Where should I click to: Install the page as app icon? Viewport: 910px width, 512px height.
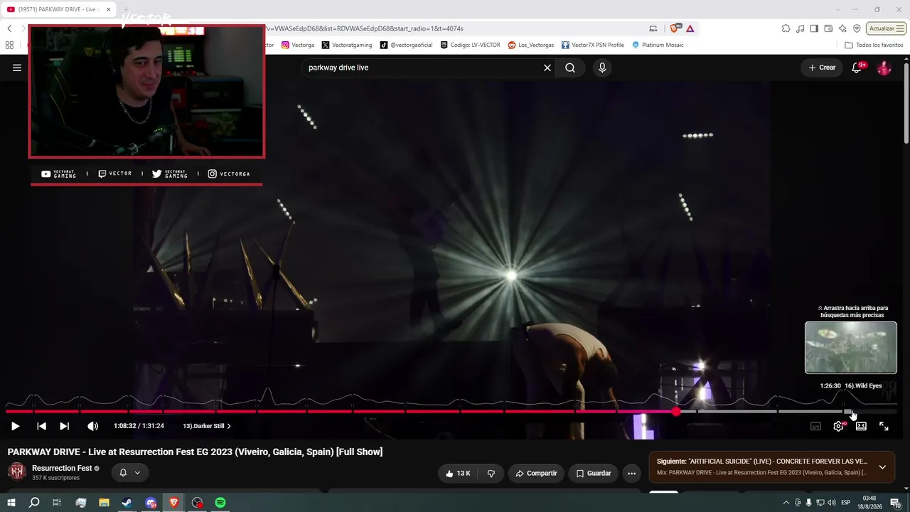[x=653, y=28]
